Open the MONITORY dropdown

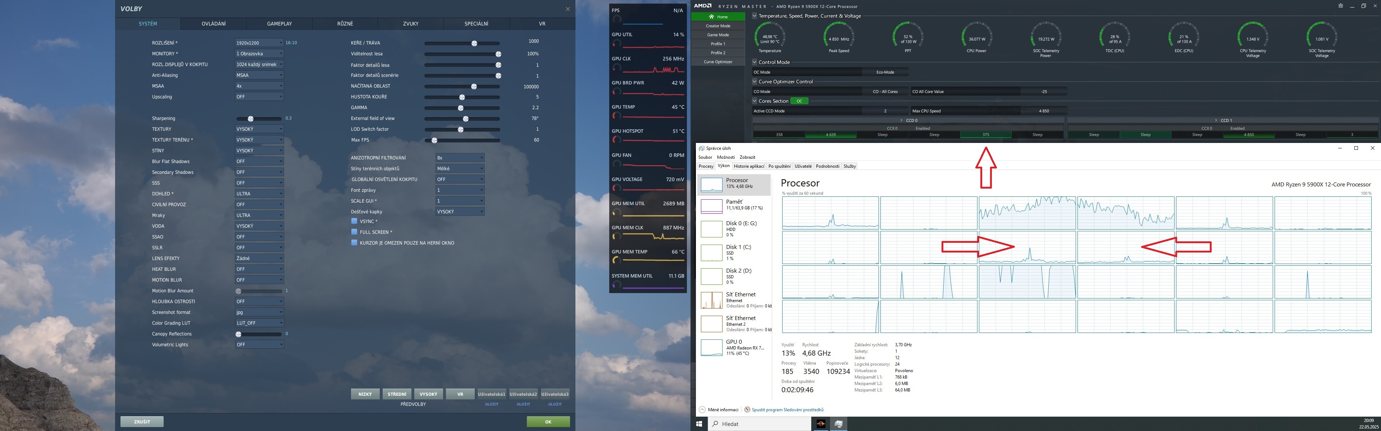259,54
